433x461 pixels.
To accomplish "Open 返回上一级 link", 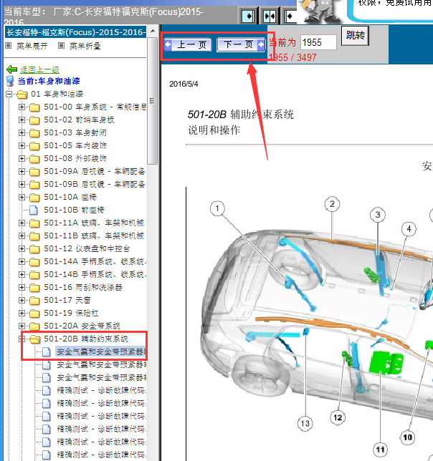I will (39, 69).
